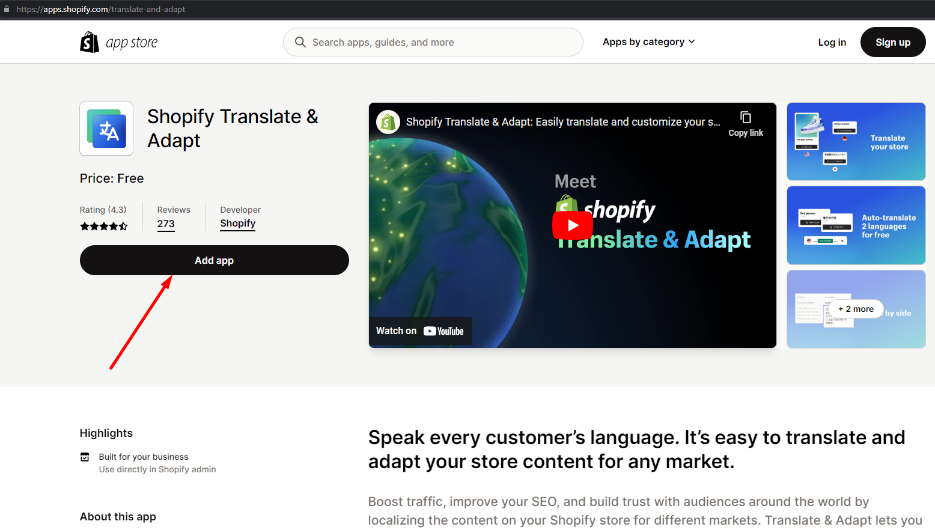Viewport: 935px width, 530px height.
Task: Click the Sign up button
Action: (x=892, y=42)
